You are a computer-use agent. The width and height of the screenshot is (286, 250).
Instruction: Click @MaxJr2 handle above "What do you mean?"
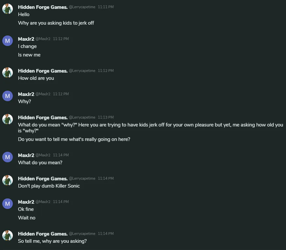point(43,155)
